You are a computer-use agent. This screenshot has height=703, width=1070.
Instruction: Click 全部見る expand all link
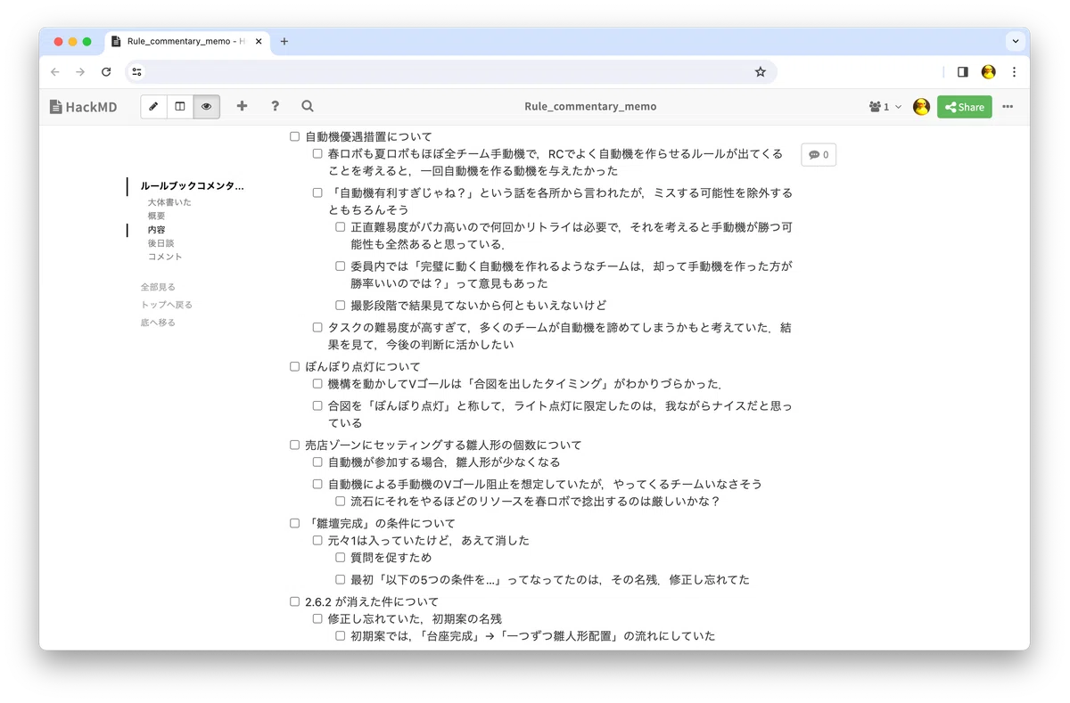pos(158,287)
